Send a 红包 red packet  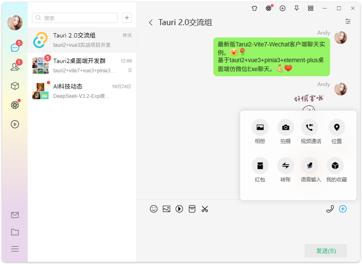[260, 166]
